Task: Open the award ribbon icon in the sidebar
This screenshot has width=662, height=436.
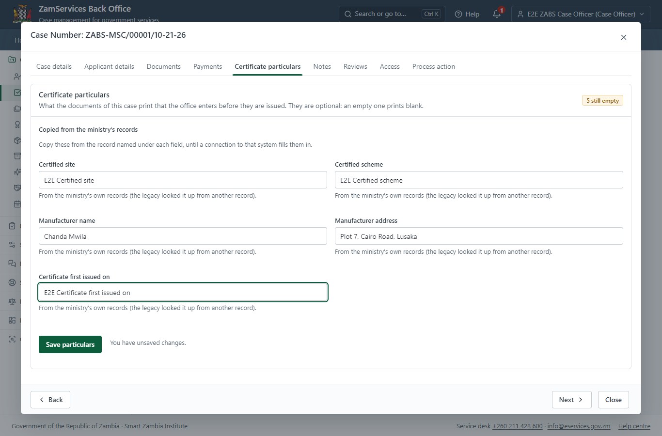Action: pos(17,125)
